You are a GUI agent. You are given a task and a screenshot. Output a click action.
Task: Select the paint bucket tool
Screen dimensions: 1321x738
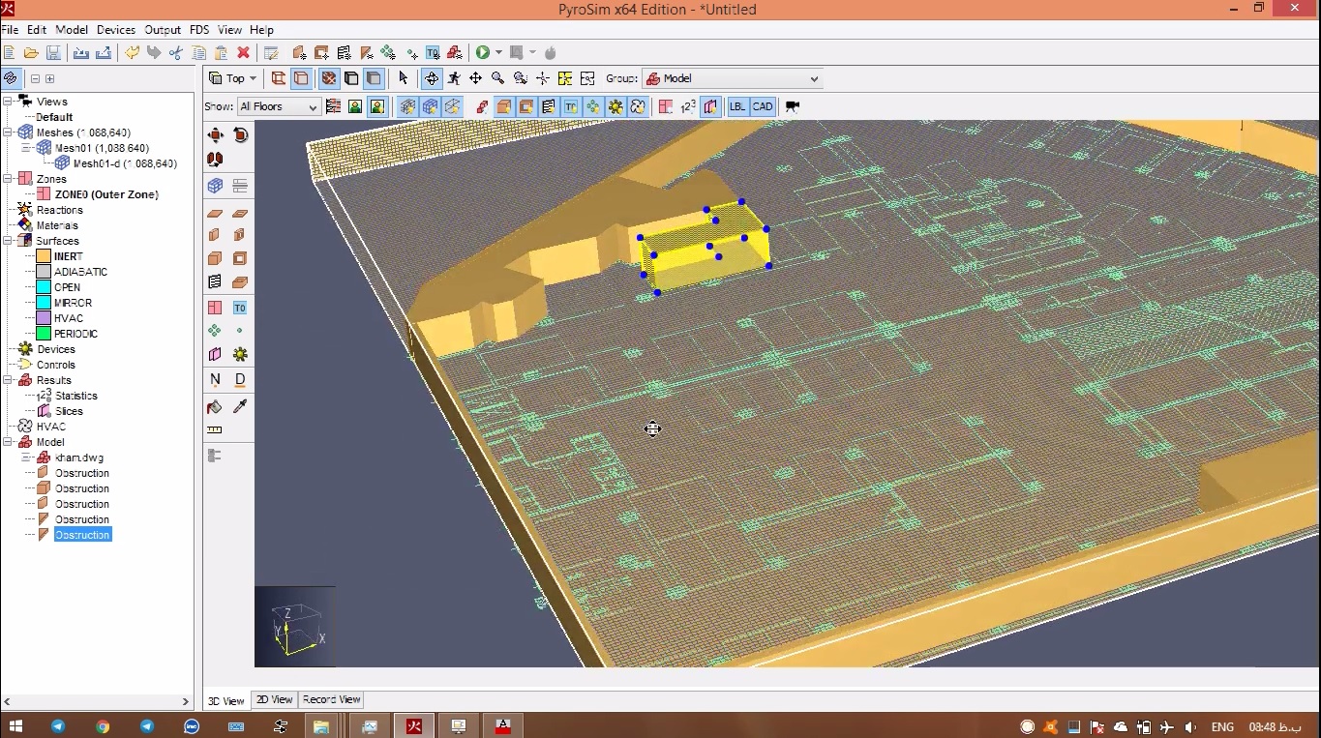[215, 407]
